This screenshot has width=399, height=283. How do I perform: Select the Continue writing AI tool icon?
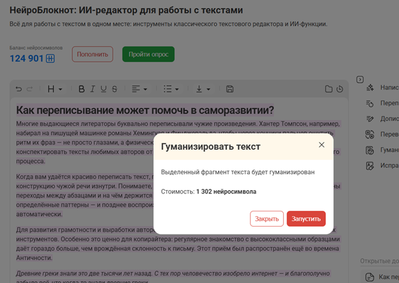(x=370, y=119)
